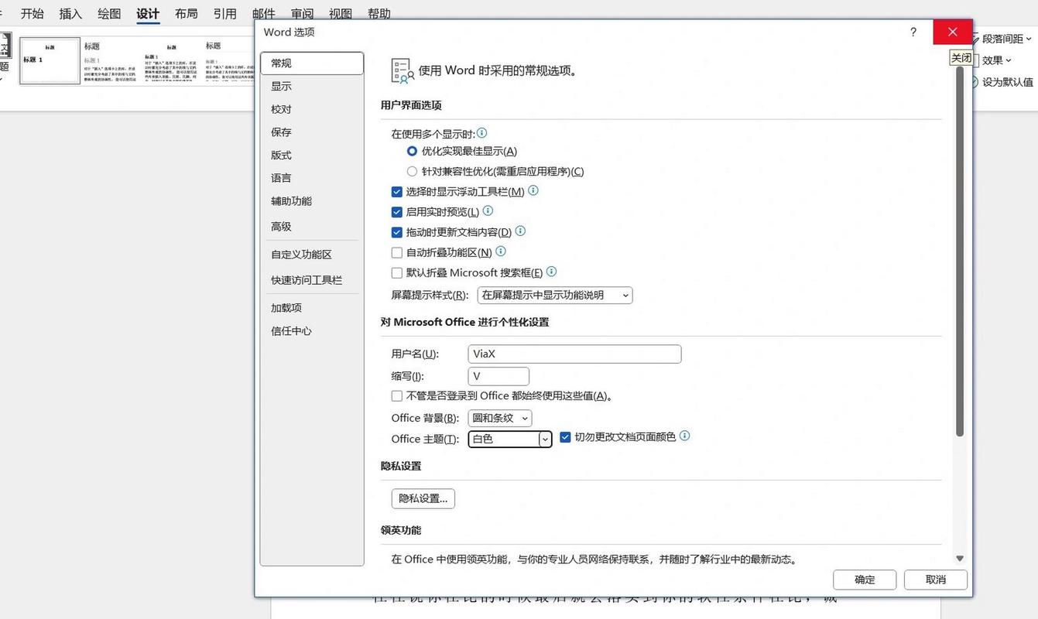
Task: Check 不管是否登录到 Office 都始终使用这些值
Action: point(397,395)
